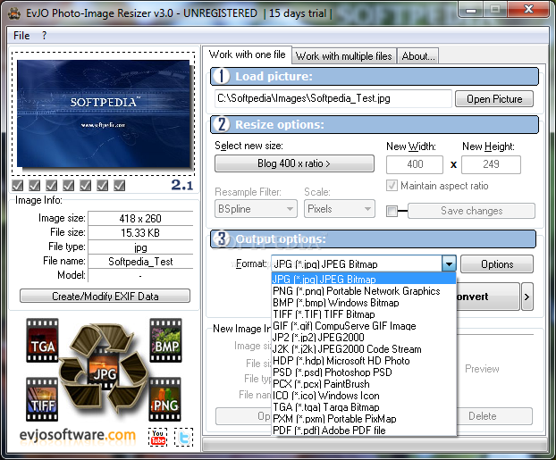Open the Twitter bird icon link
Image resolution: width=556 pixels, height=460 pixels.
click(183, 437)
